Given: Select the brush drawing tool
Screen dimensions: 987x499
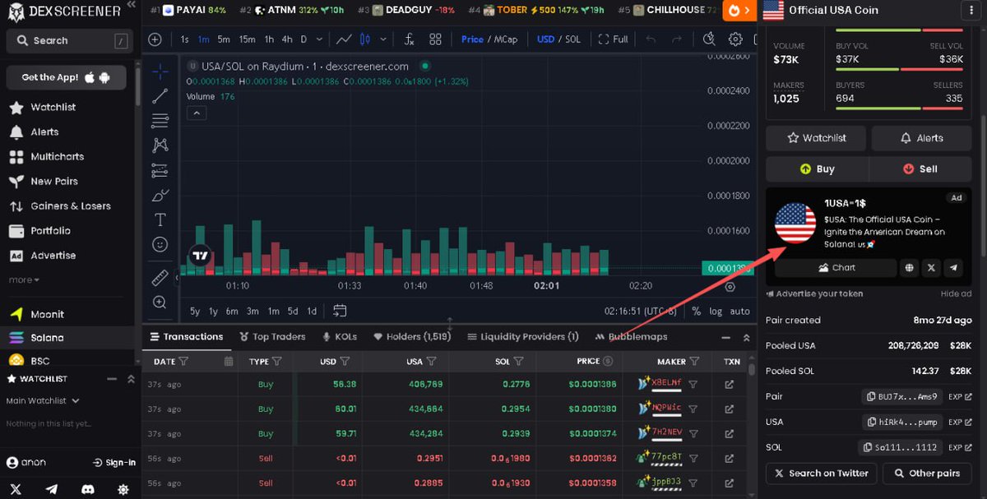Looking at the screenshot, I should 160,196.
